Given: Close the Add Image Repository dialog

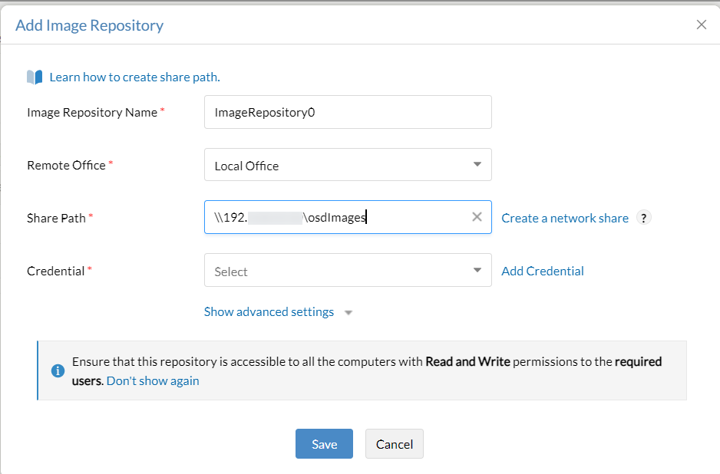Looking at the screenshot, I should 701,24.
